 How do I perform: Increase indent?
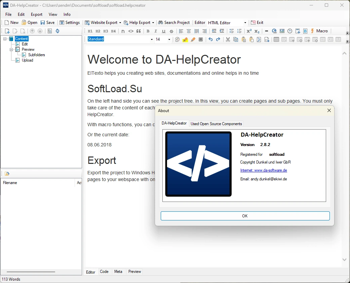pyautogui.click(x=214, y=31)
